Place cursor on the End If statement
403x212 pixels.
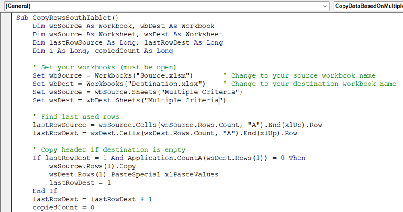(x=45, y=191)
